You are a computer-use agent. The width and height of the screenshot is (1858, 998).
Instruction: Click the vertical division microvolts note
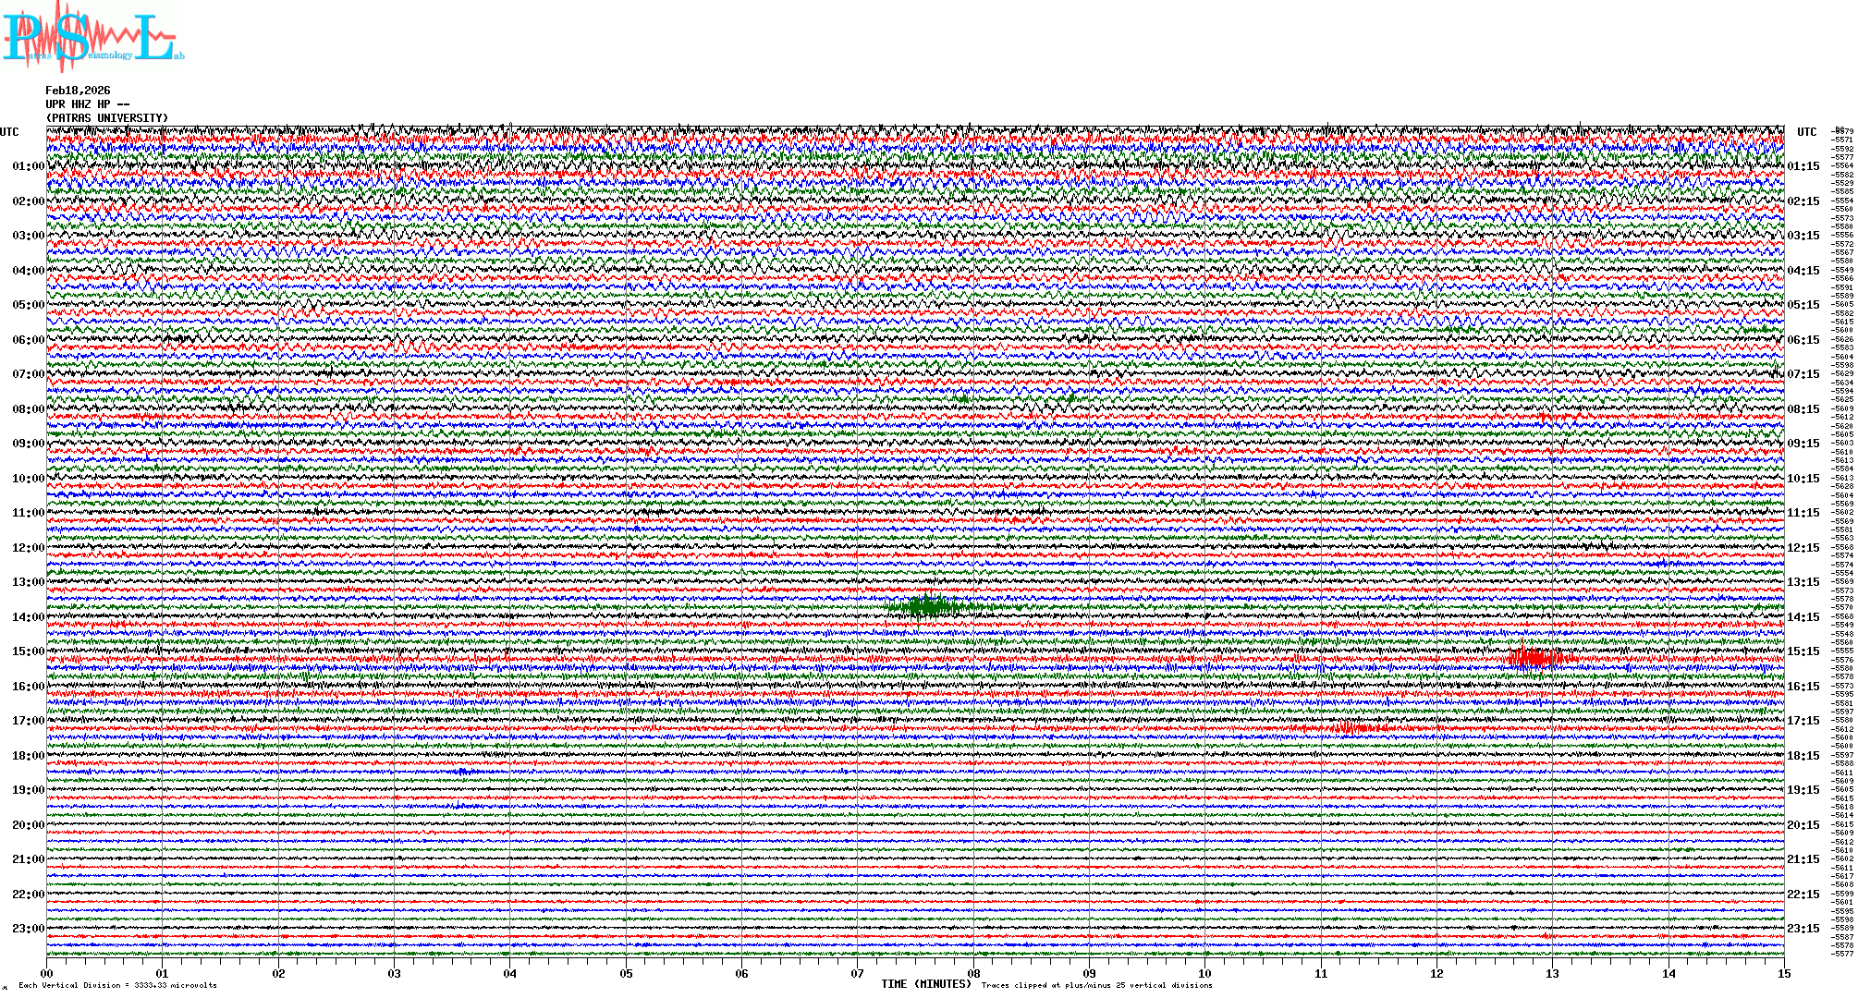117,986
